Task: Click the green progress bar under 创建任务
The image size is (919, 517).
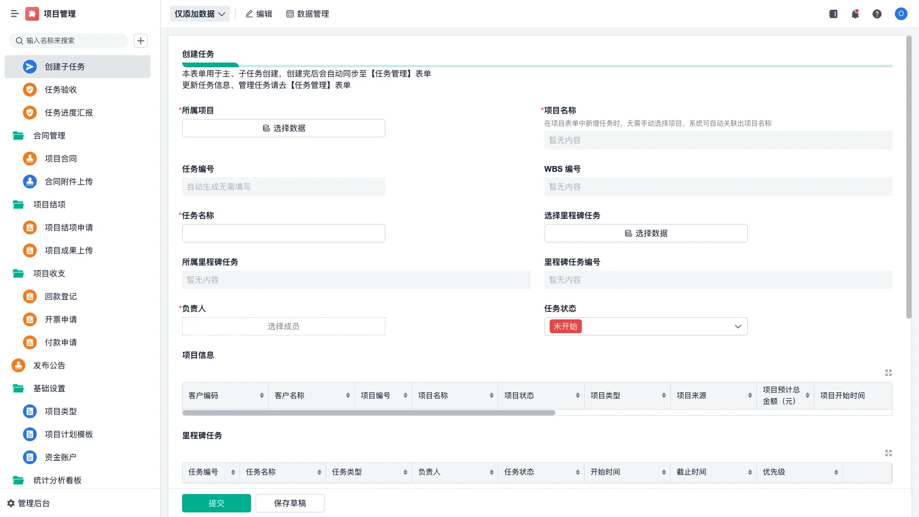Action: 210,65
